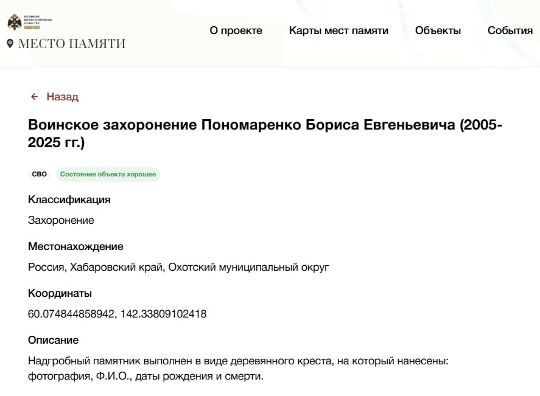The height and width of the screenshot is (396, 540).
Task: Click the Надгробный памятник description paragraph
Action: [237, 369]
